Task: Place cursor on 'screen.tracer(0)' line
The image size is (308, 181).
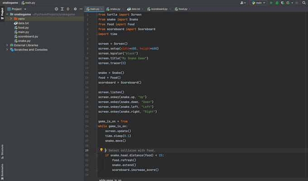Action: click(x=112, y=63)
